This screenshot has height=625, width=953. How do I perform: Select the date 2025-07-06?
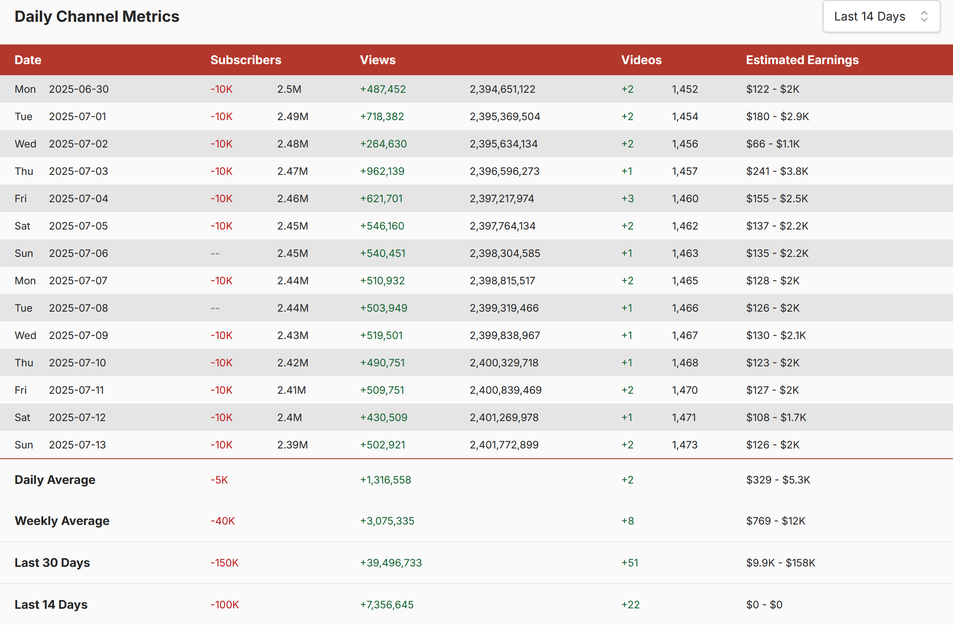pyautogui.click(x=78, y=253)
